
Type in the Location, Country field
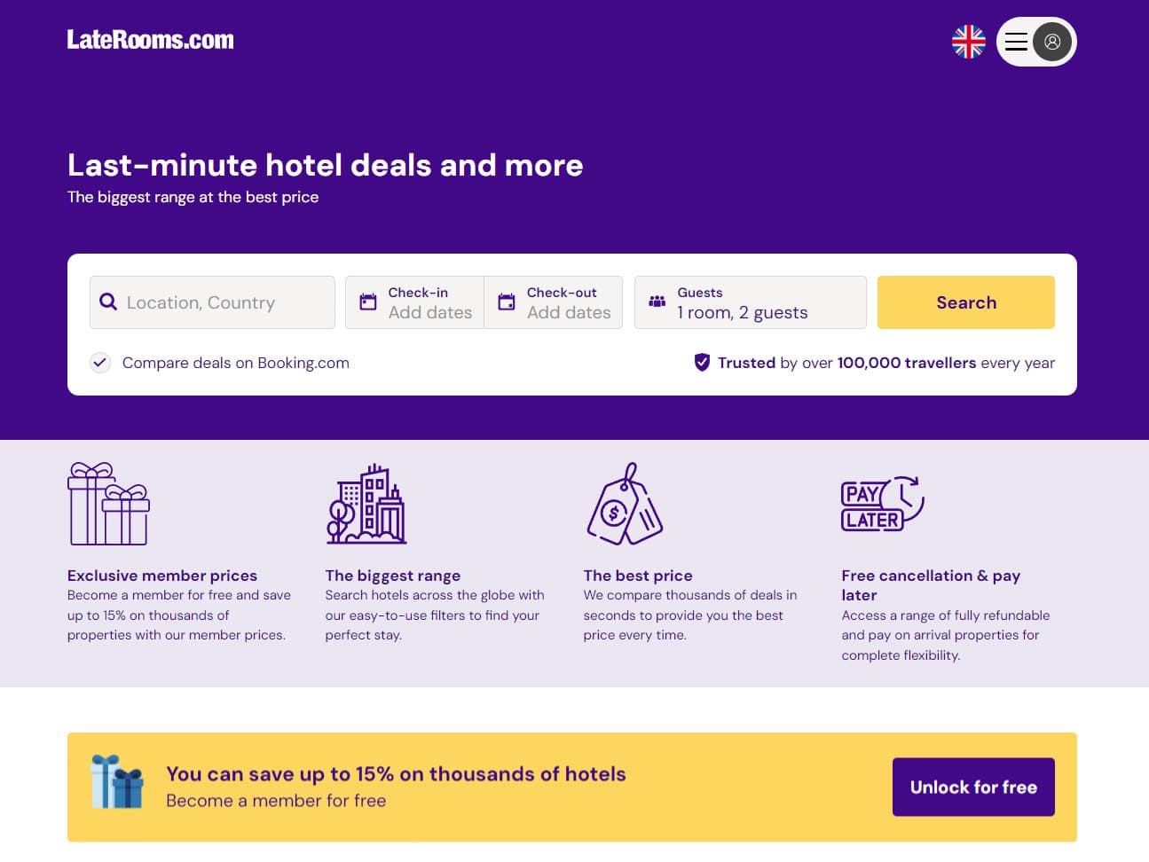(226, 302)
